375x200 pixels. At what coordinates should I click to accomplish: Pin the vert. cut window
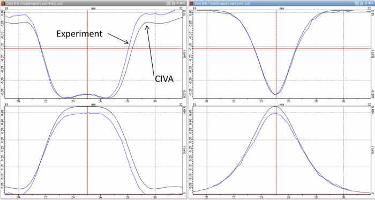click(x=370, y=3)
